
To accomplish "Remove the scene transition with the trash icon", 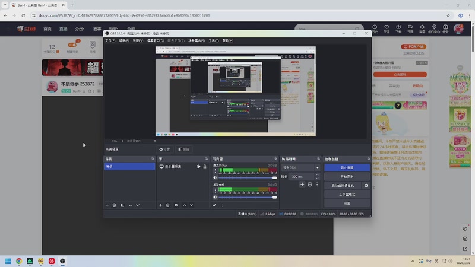I will (x=309, y=185).
